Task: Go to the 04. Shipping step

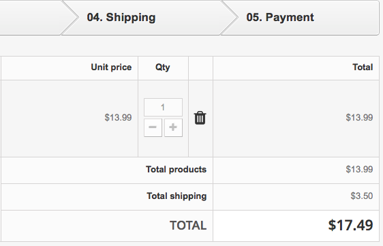Action: [x=121, y=18]
